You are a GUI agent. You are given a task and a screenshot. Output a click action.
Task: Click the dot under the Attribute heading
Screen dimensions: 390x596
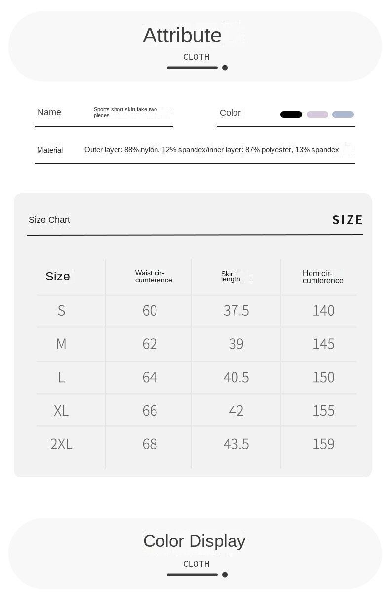225,68
